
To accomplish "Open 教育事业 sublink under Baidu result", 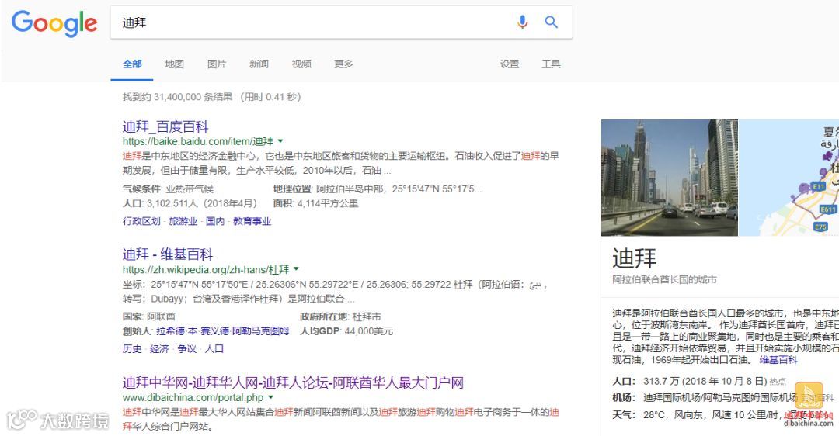I will (252, 221).
